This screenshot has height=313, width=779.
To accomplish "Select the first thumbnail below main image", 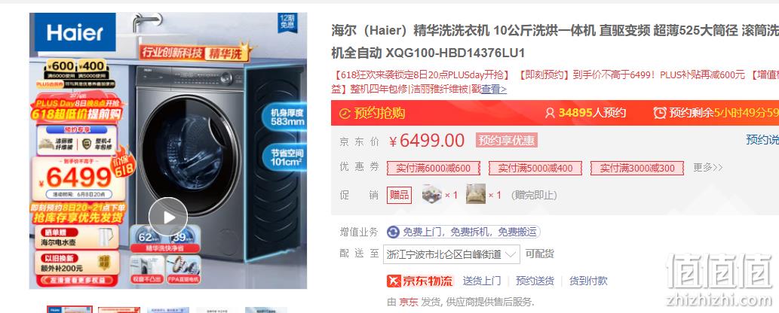I will tap(69, 309).
